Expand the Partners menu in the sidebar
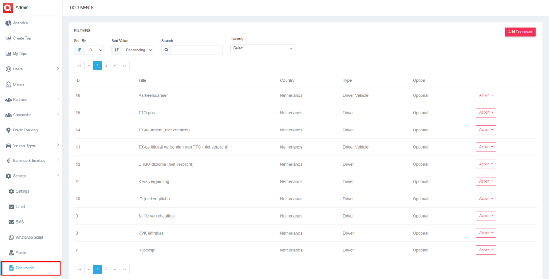549x279 pixels. point(31,99)
